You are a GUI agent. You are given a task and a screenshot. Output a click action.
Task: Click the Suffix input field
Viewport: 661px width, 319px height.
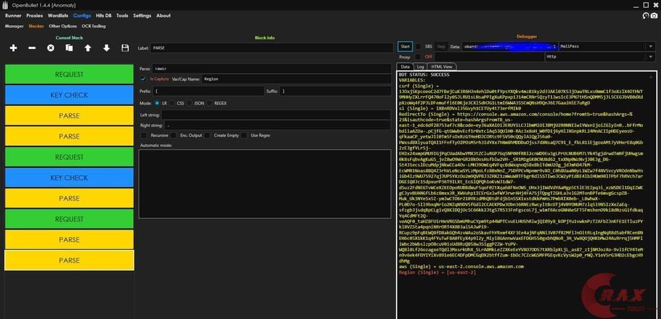335,91
